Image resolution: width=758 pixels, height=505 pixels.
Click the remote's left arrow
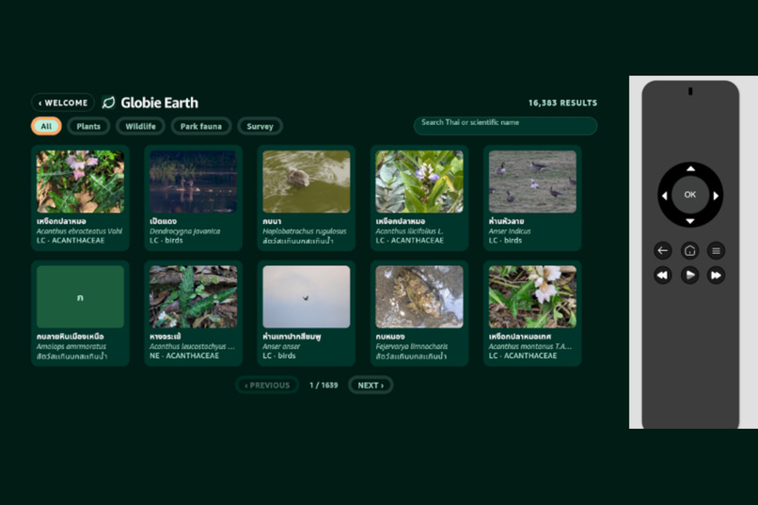(x=664, y=196)
